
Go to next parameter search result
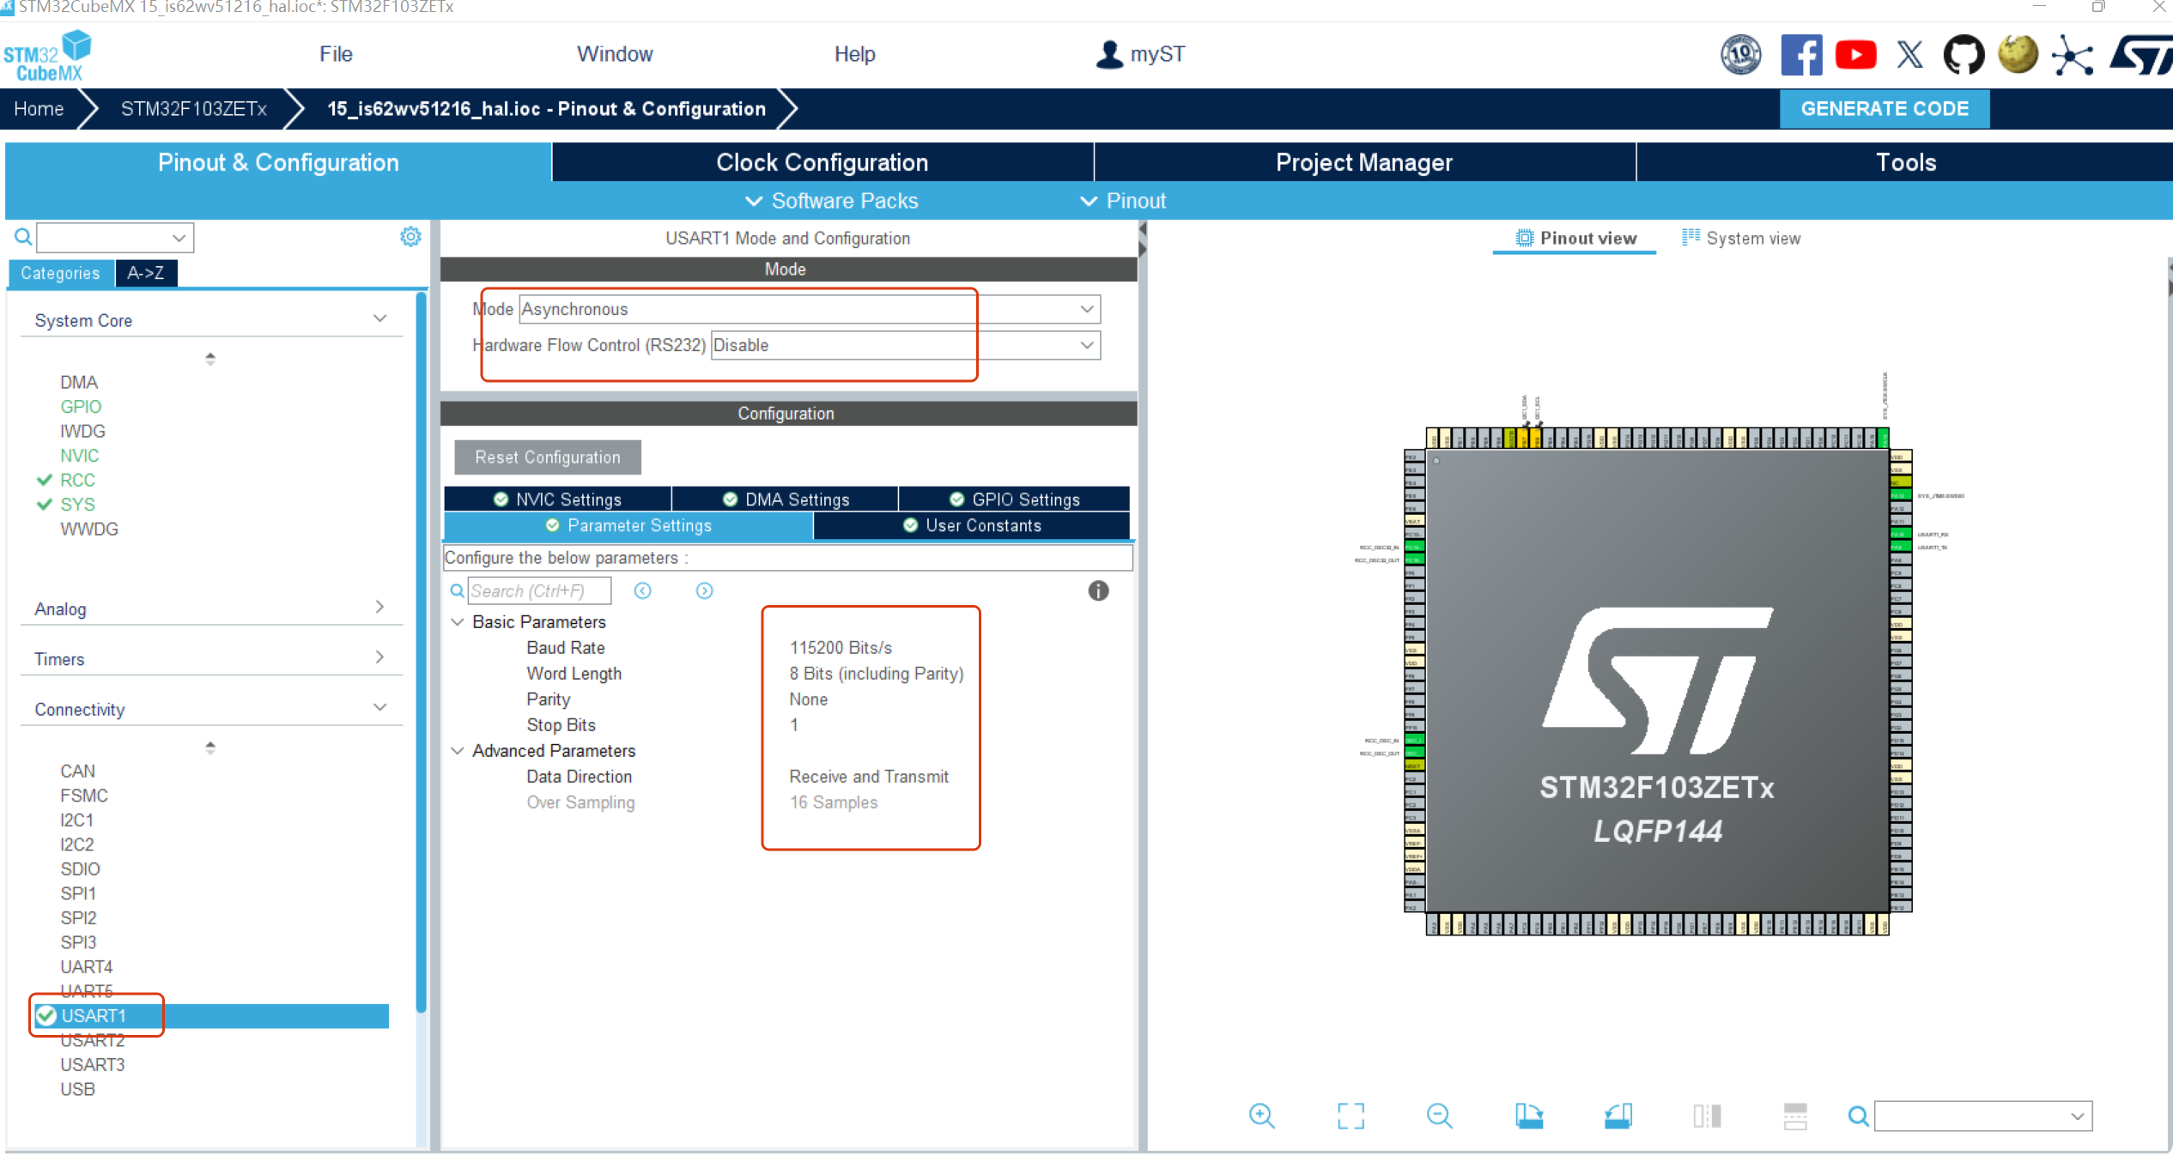pyautogui.click(x=704, y=590)
